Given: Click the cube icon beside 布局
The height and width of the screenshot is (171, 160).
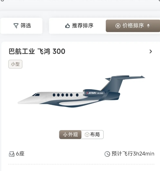Looking at the screenshot, I should click(87, 135).
